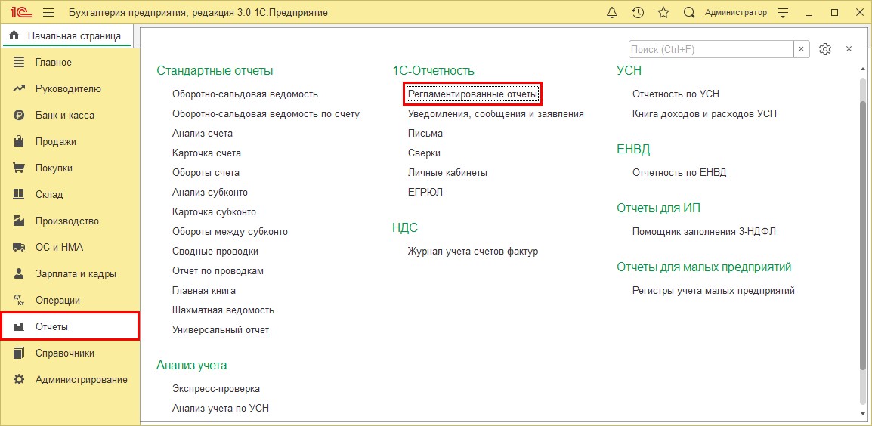Open Помощник заполнения 3-НДФЛ
Image resolution: width=872 pixels, height=426 pixels.
pos(703,231)
